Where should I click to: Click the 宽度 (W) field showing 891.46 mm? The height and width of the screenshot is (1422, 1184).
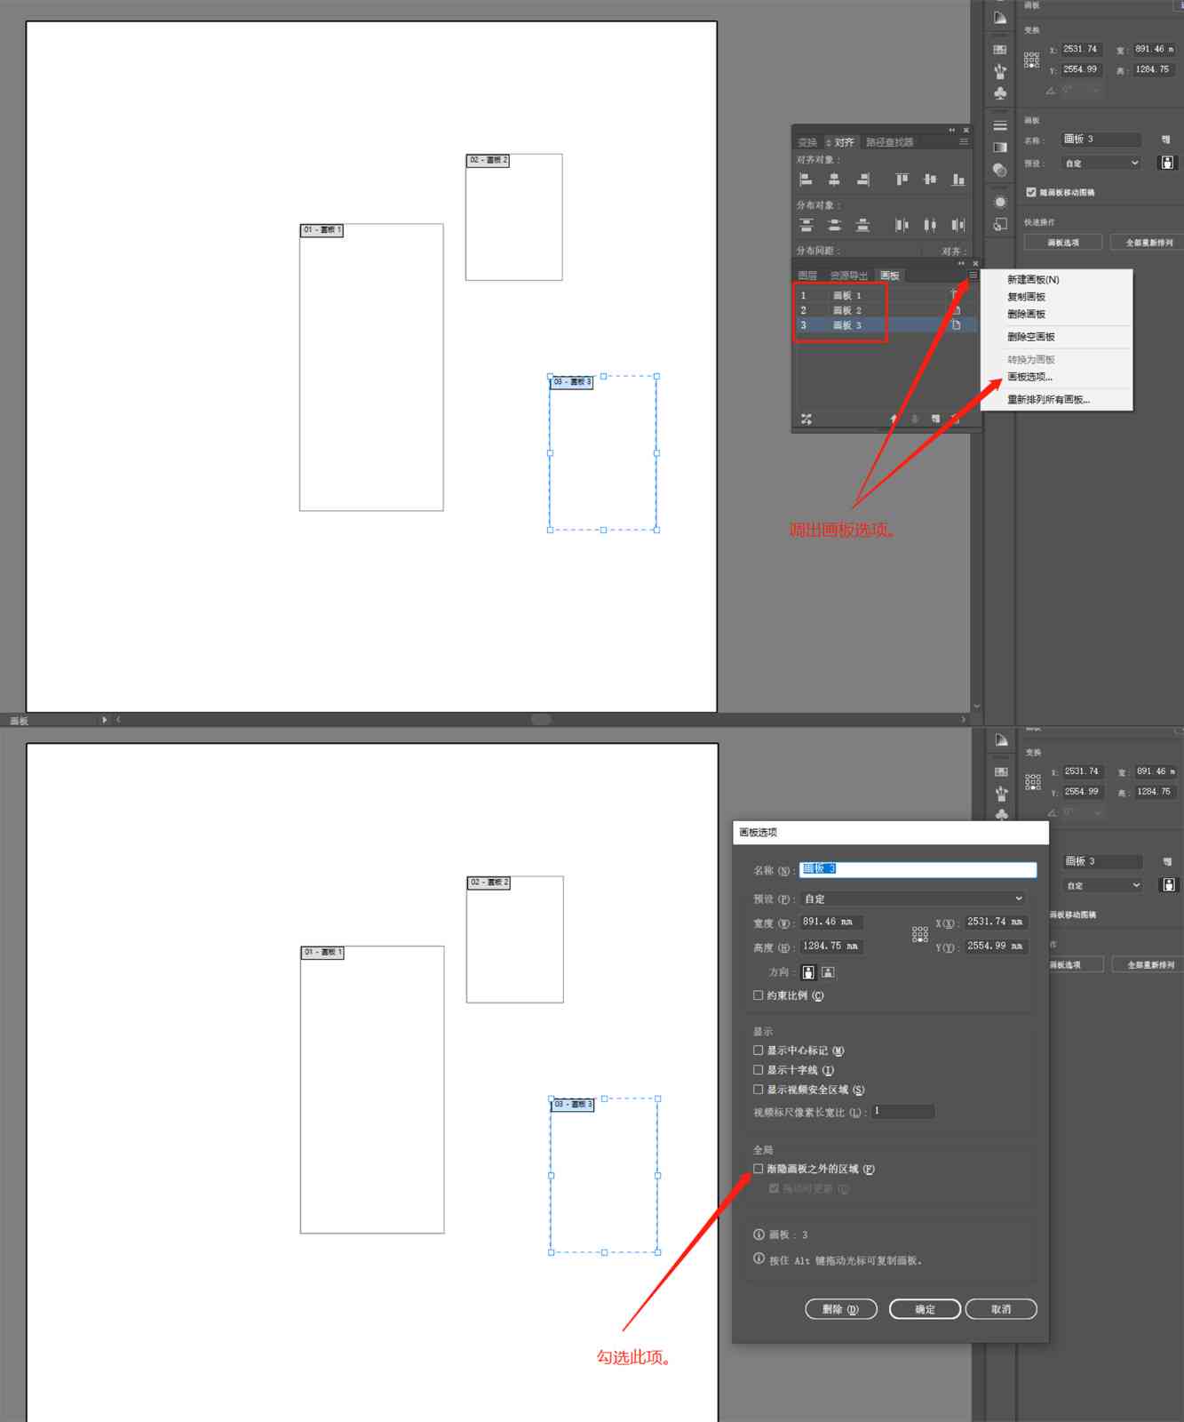pos(831,923)
